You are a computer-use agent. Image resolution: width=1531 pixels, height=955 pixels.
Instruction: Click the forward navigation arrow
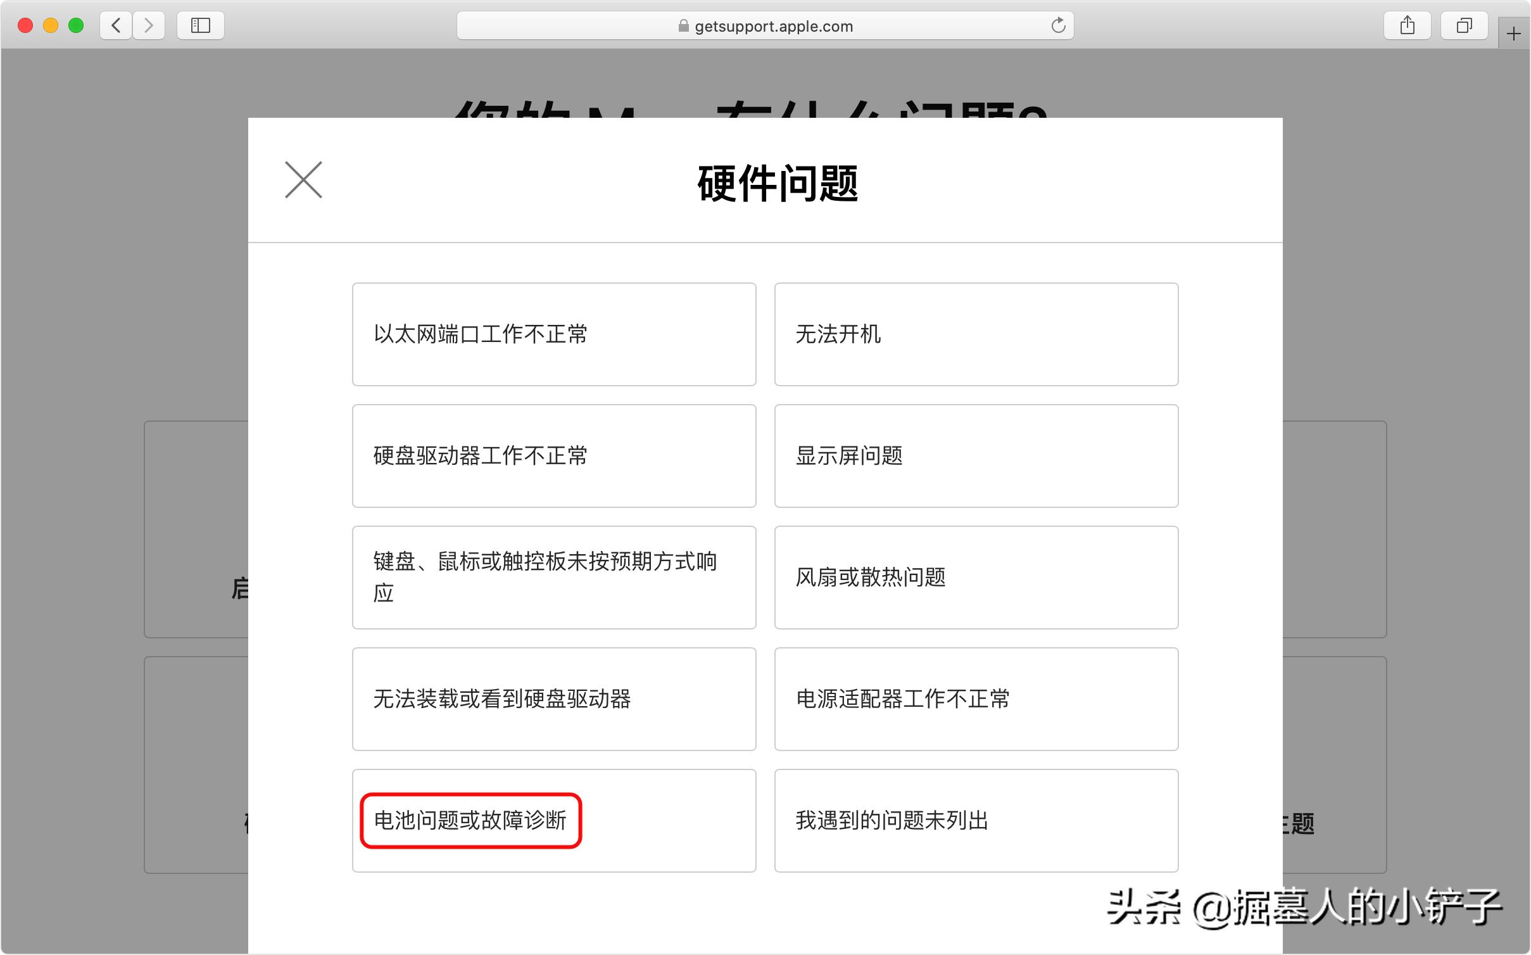(148, 25)
